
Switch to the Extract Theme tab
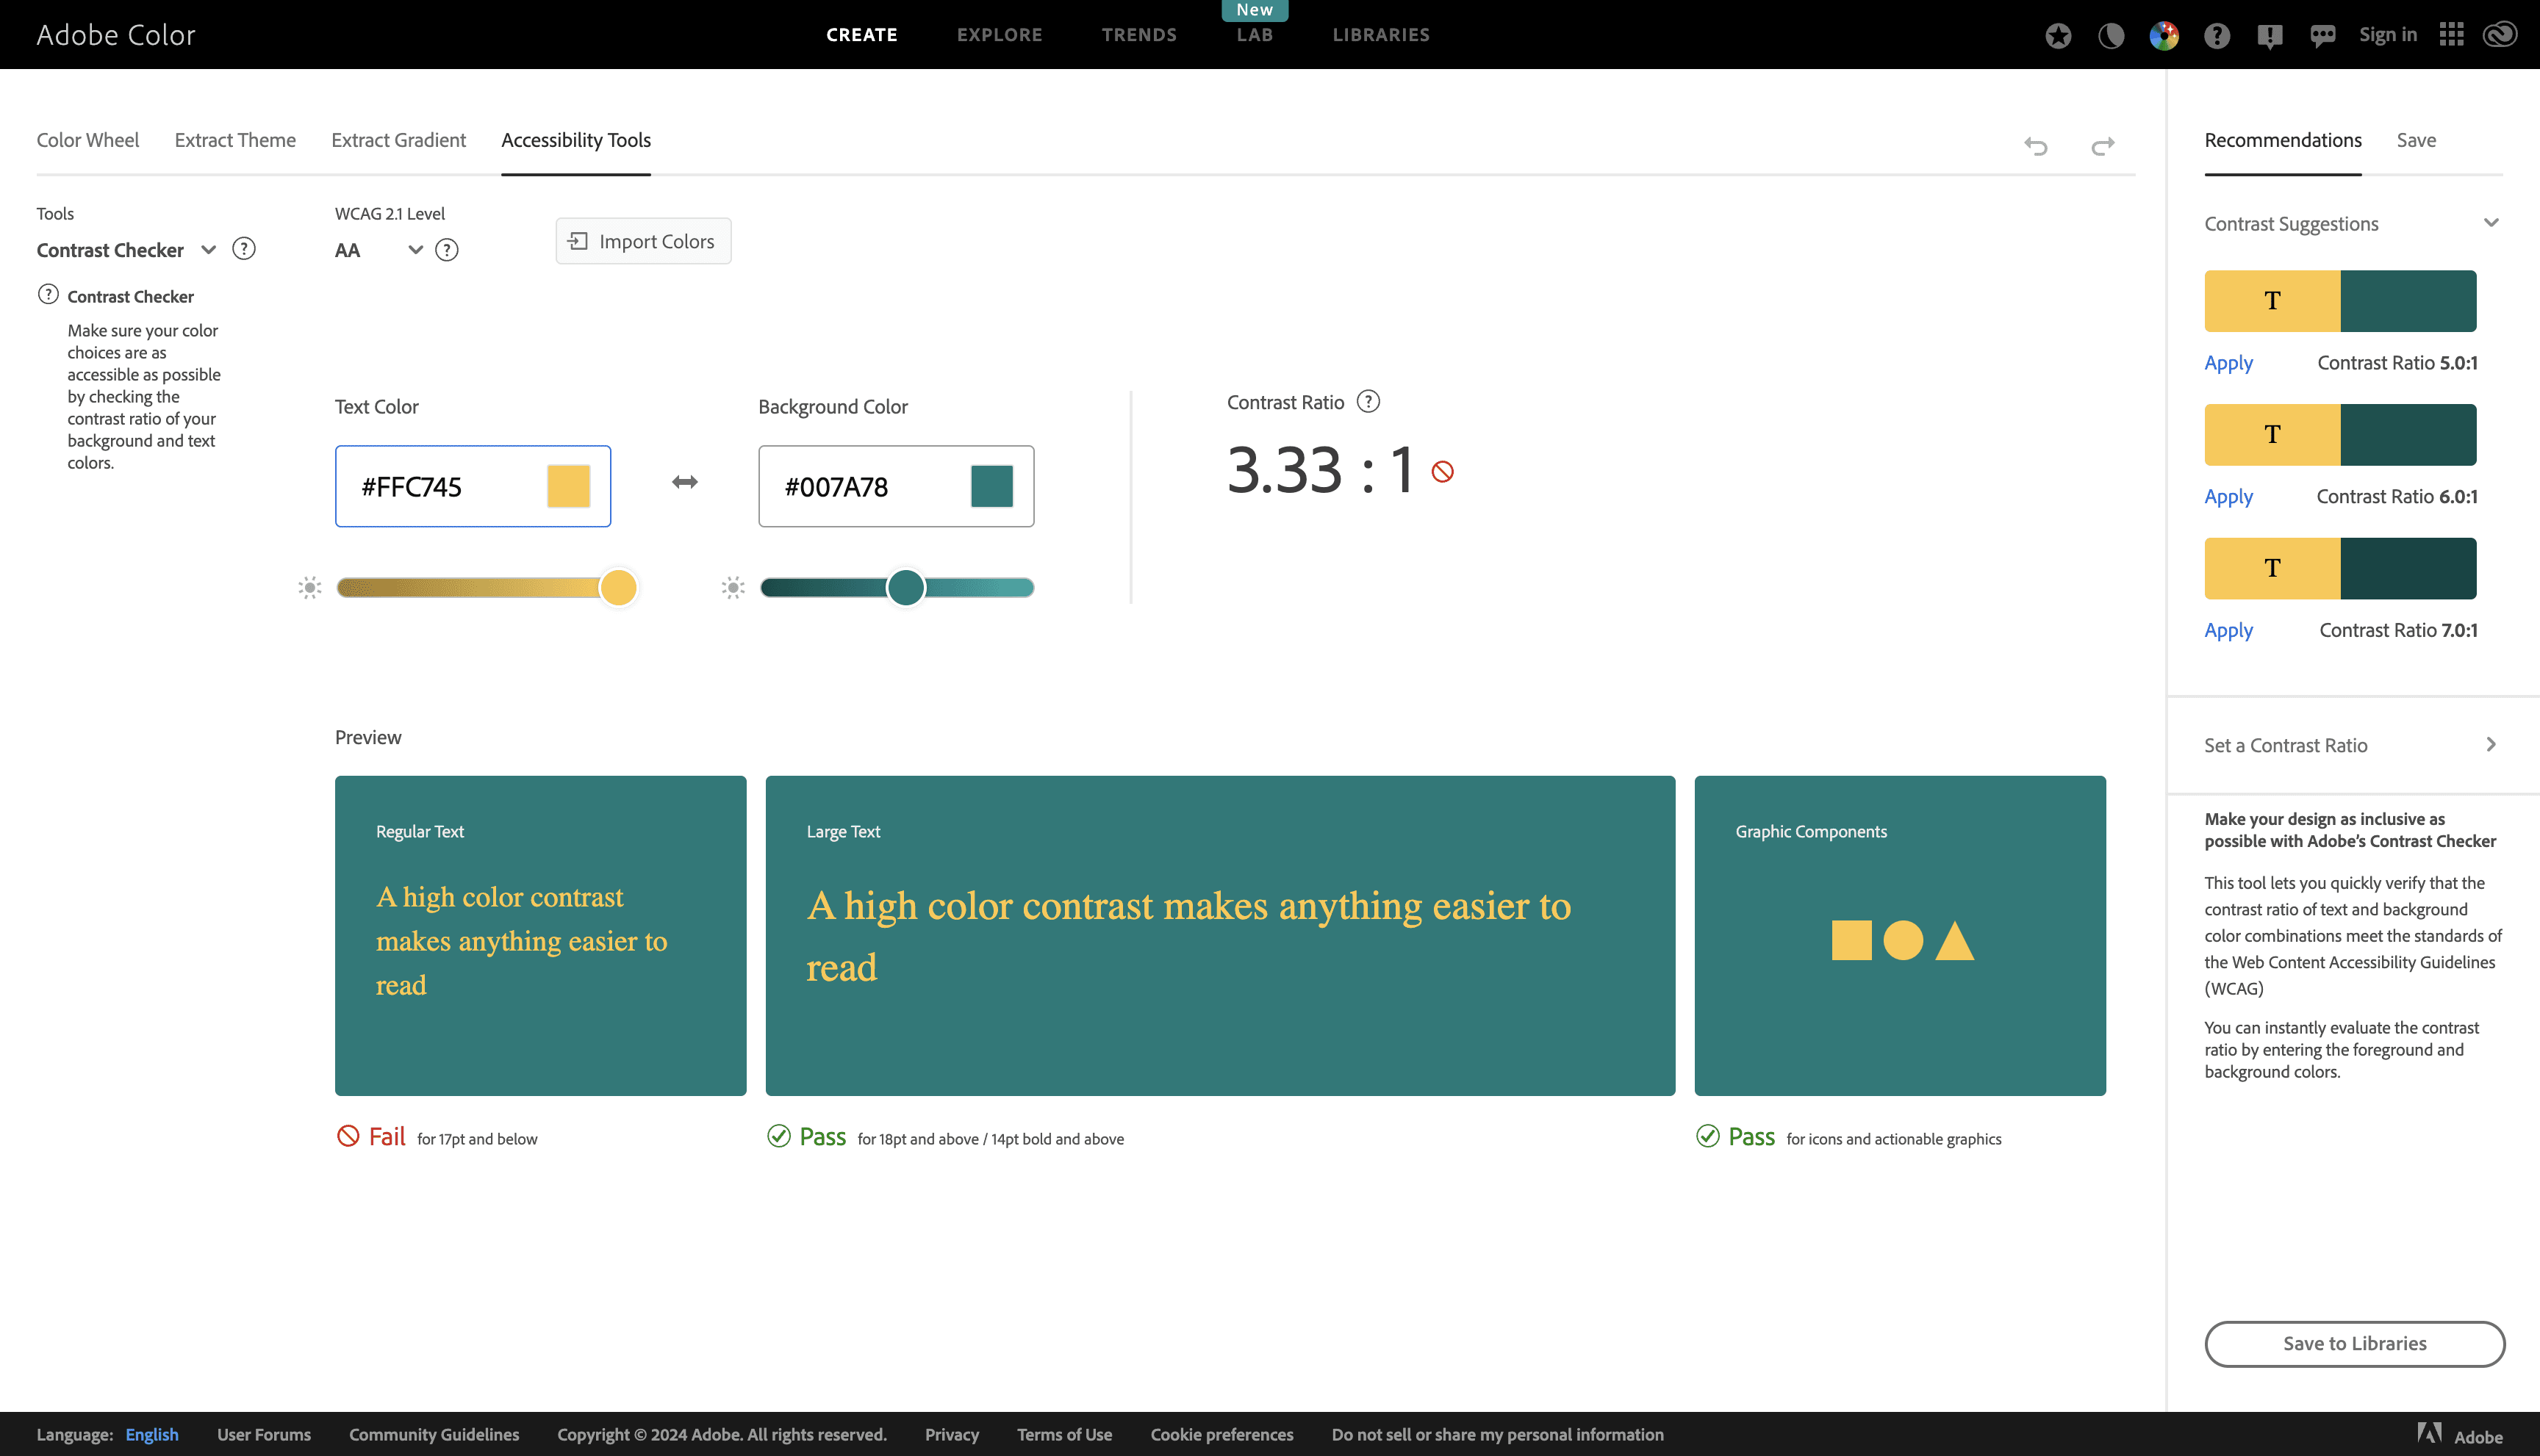pos(235,140)
